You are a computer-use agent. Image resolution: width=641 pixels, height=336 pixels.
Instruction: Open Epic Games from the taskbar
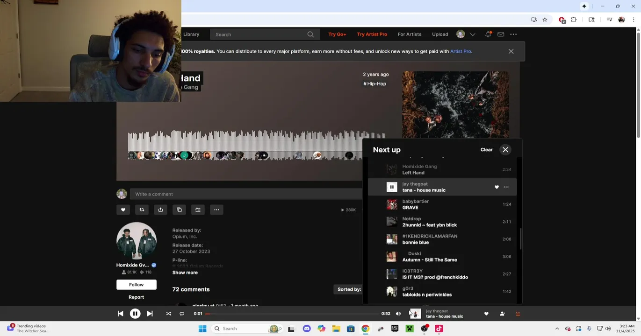click(x=395, y=329)
